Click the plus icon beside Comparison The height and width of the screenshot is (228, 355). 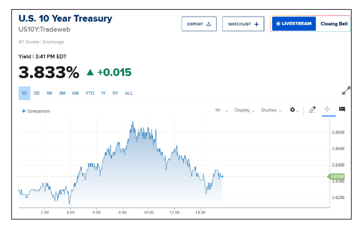[x=23, y=111]
